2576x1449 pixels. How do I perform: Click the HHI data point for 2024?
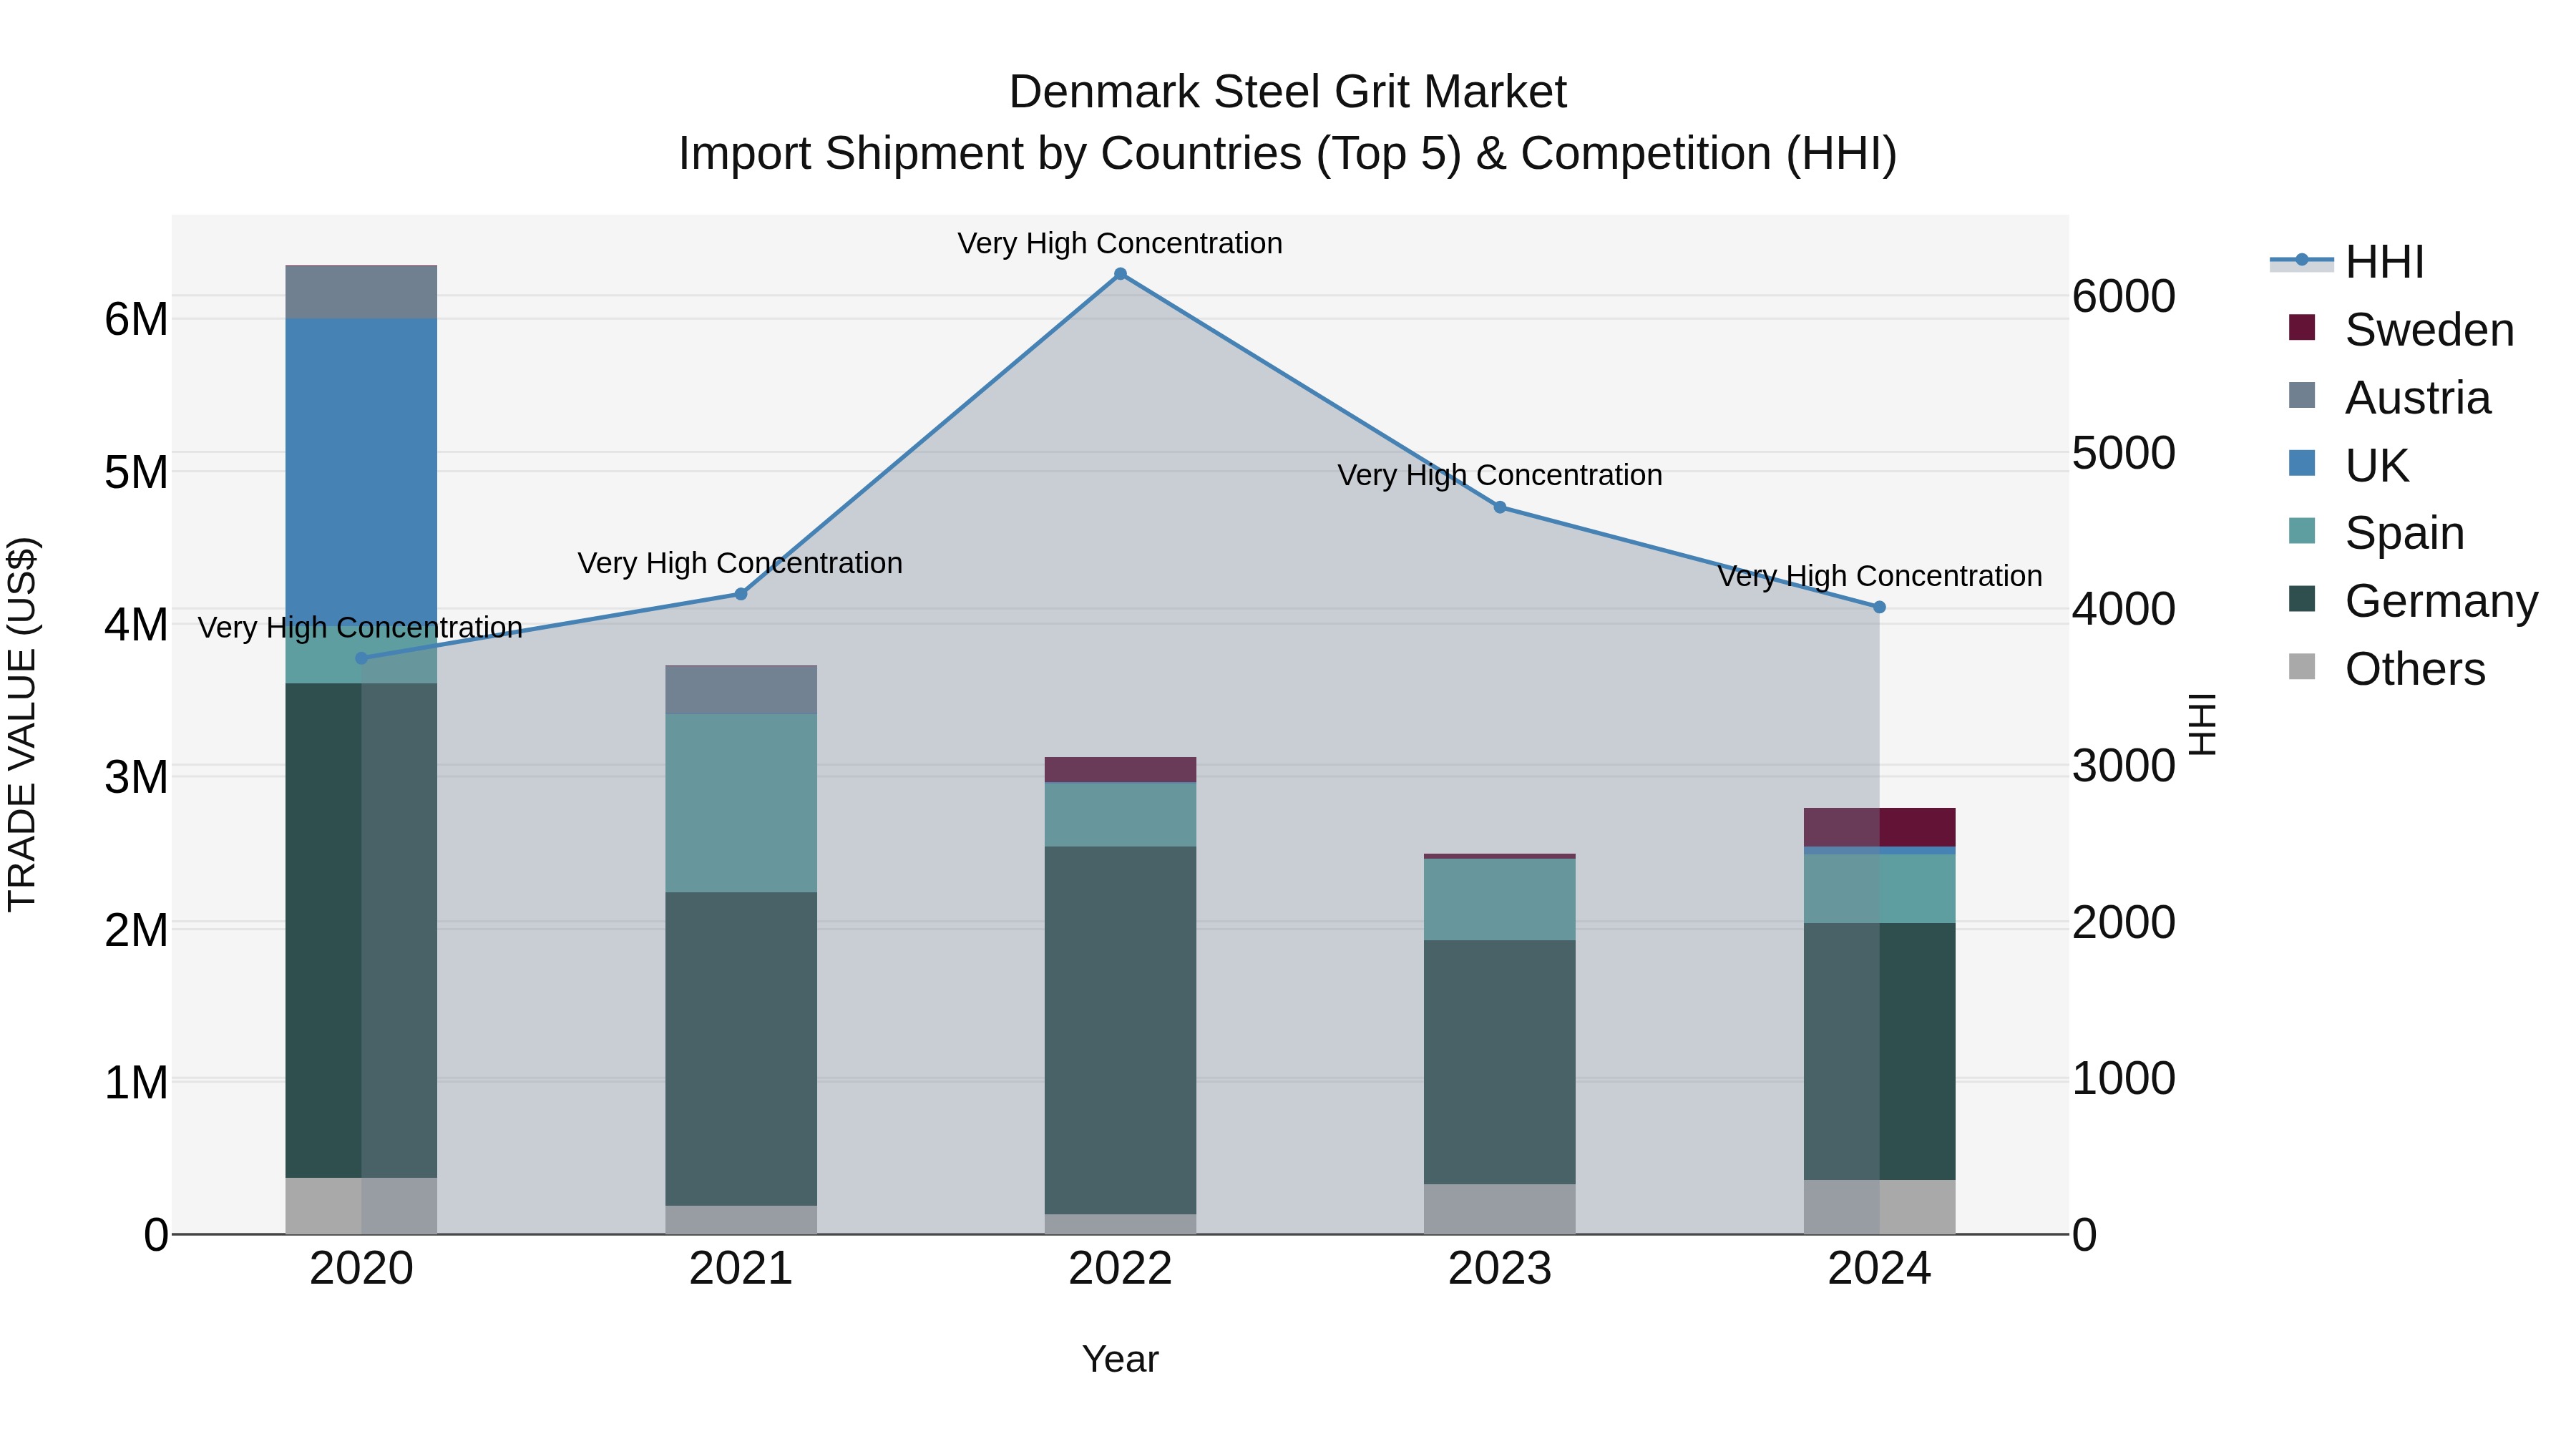[1879, 607]
